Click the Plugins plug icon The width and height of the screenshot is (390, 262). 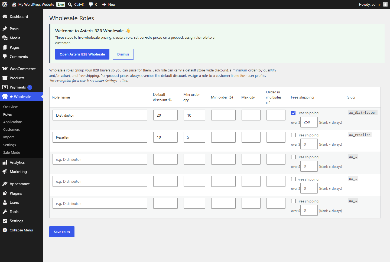point(5,193)
